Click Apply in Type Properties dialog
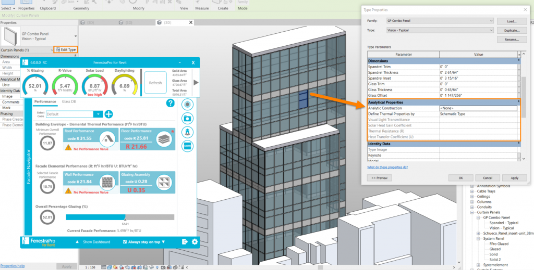The image size is (534, 270). pos(514,177)
